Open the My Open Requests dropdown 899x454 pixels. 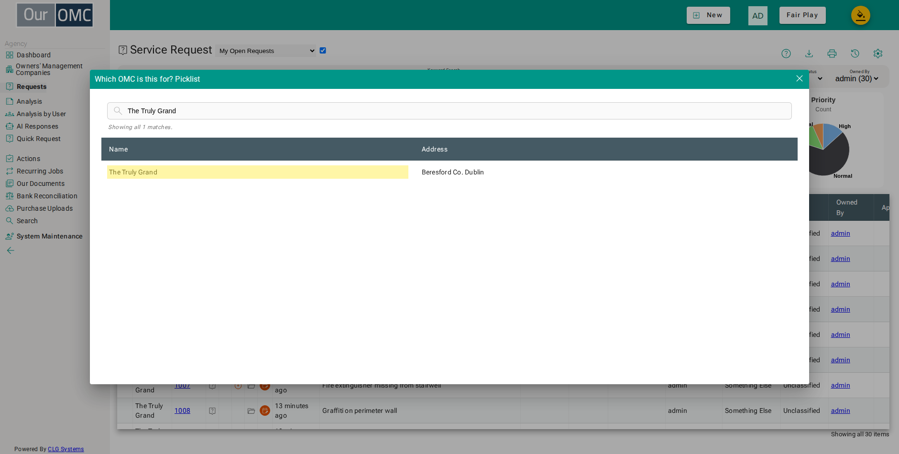[265, 51]
